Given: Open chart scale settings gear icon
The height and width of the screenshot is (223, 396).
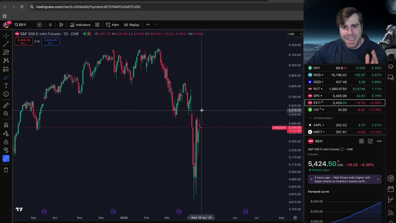Looking at the screenshot, I should click(295, 218).
